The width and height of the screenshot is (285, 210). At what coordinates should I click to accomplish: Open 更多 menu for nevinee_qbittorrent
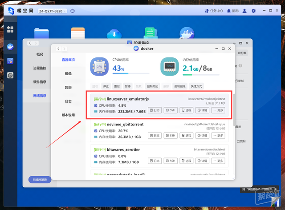pos(218,136)
